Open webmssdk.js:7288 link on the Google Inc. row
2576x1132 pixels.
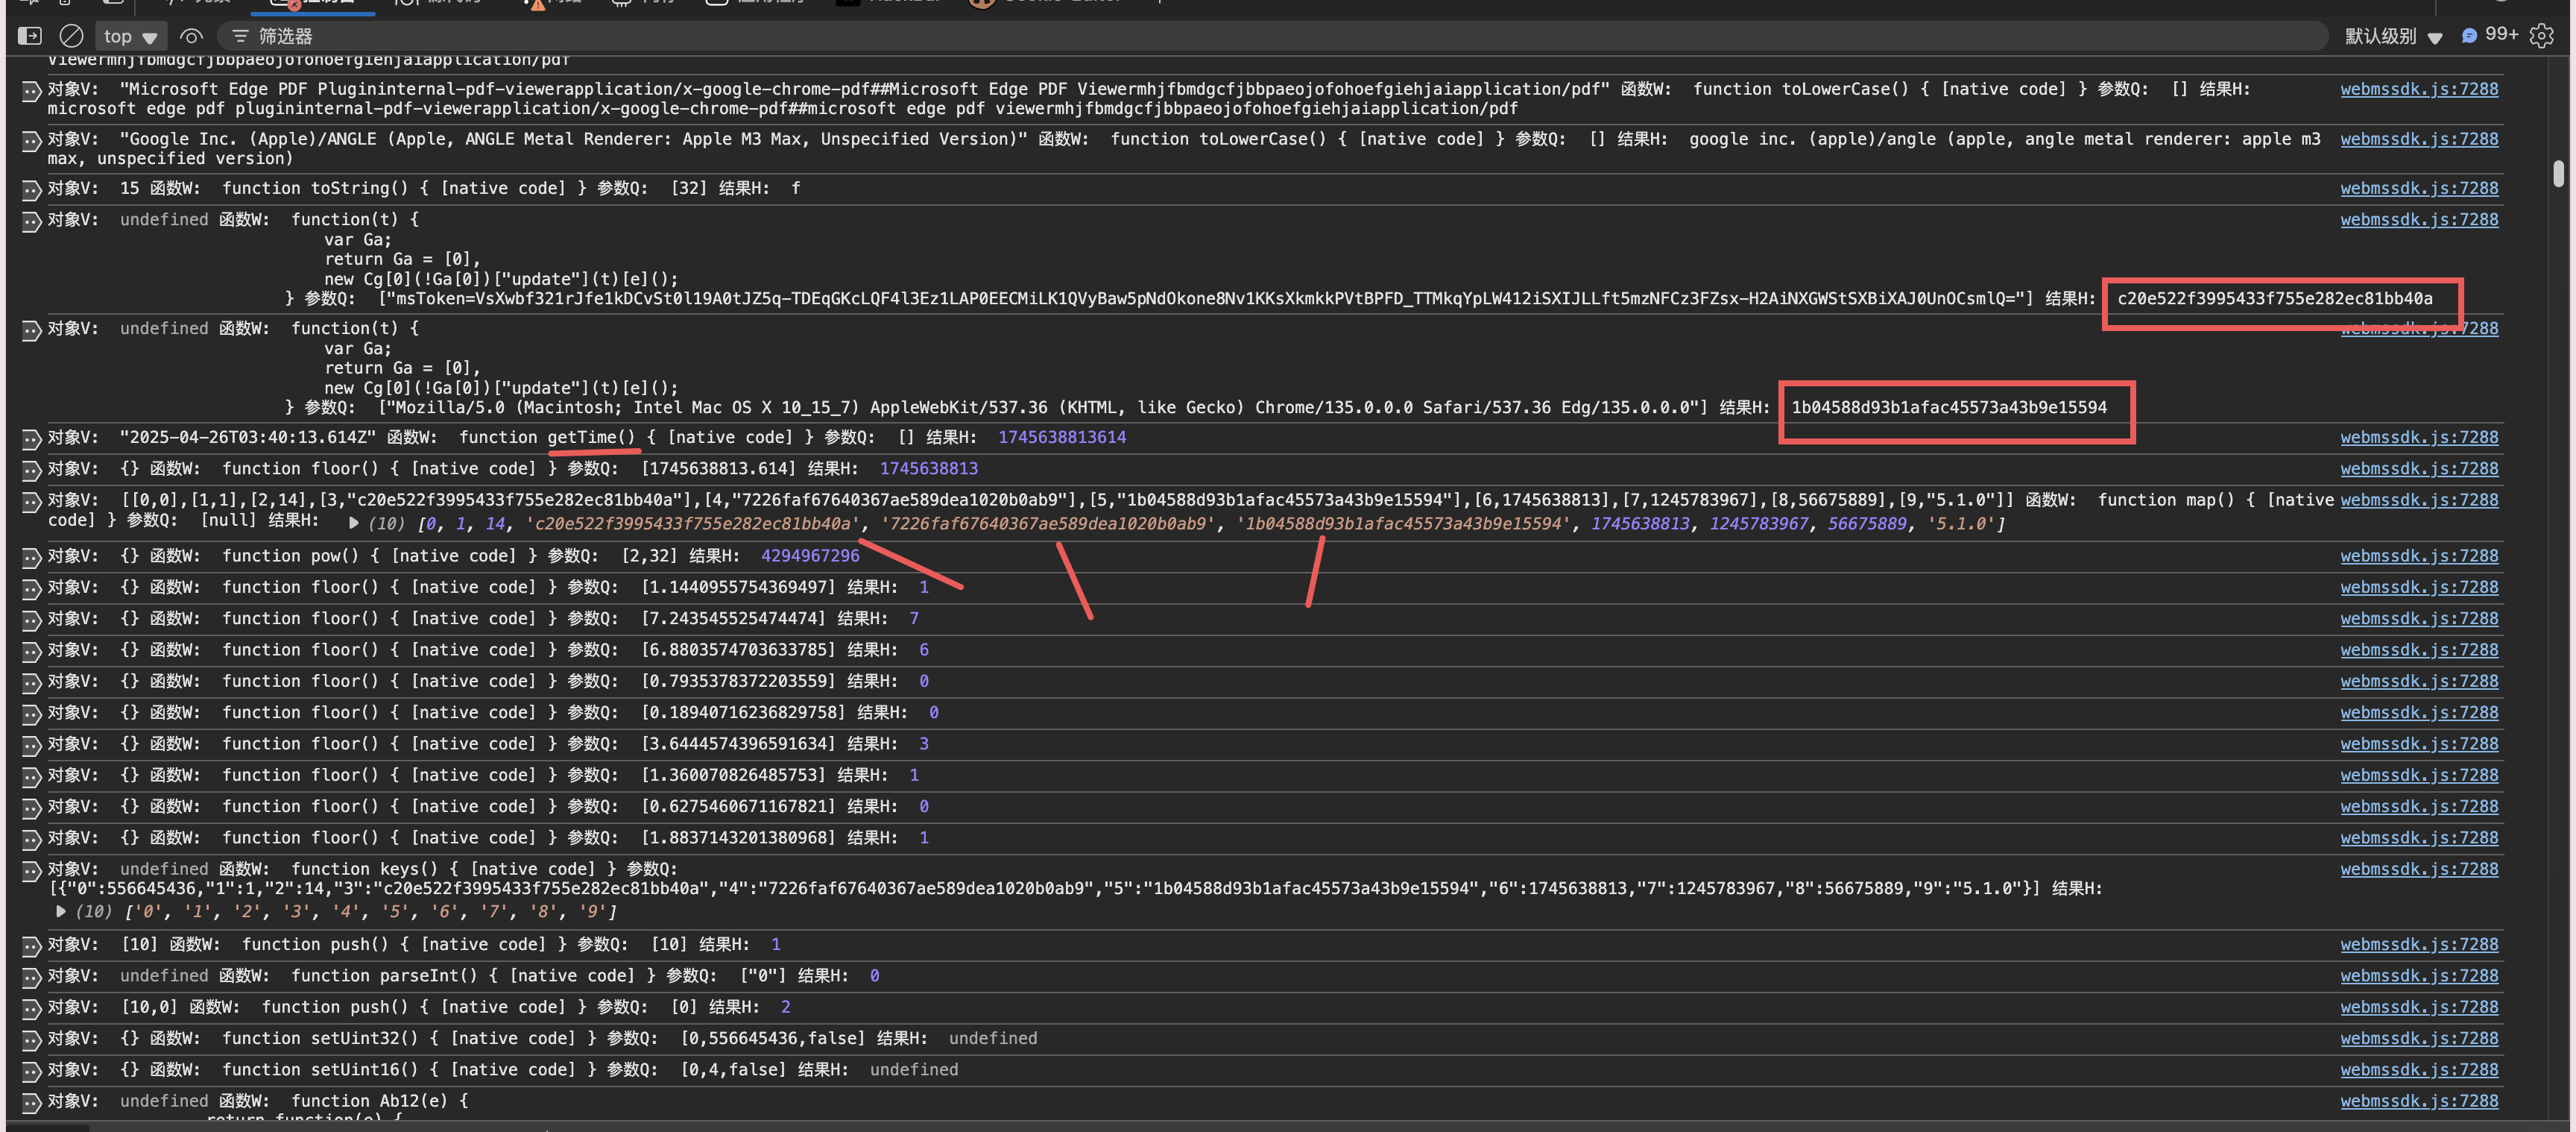[x=2418, y=139]
